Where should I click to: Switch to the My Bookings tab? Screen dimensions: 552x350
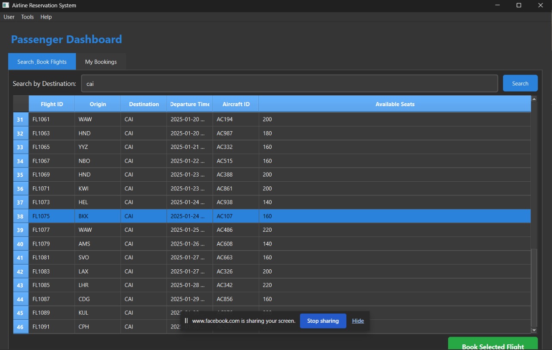pyautogui.click(x=100, y=62)
